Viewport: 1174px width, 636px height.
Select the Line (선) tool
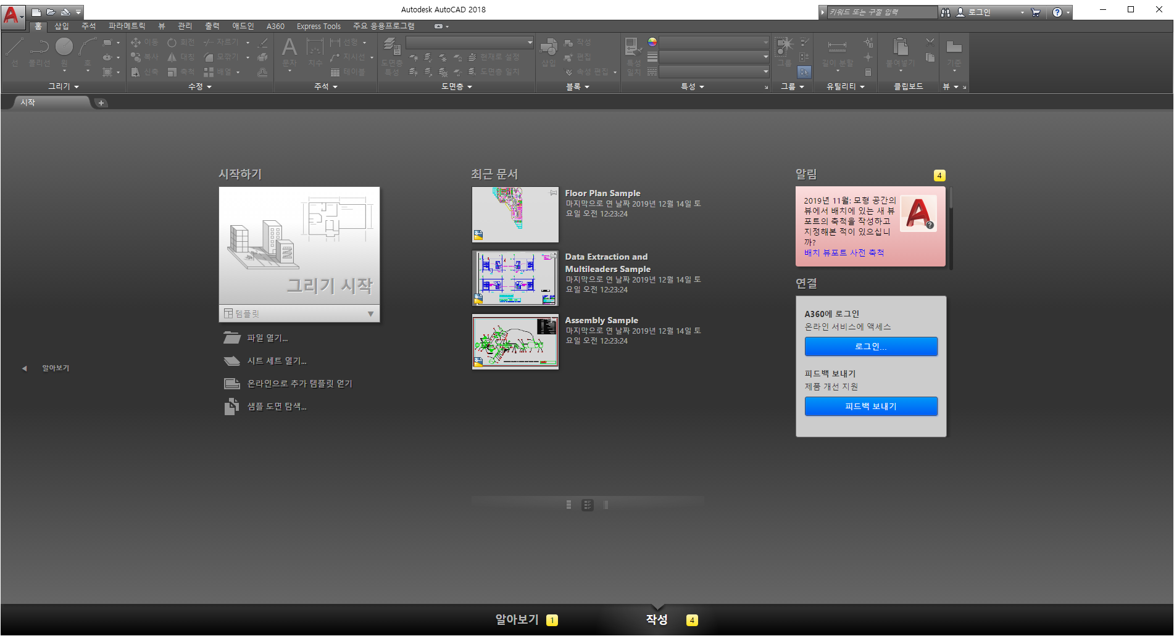pos(15,52)
